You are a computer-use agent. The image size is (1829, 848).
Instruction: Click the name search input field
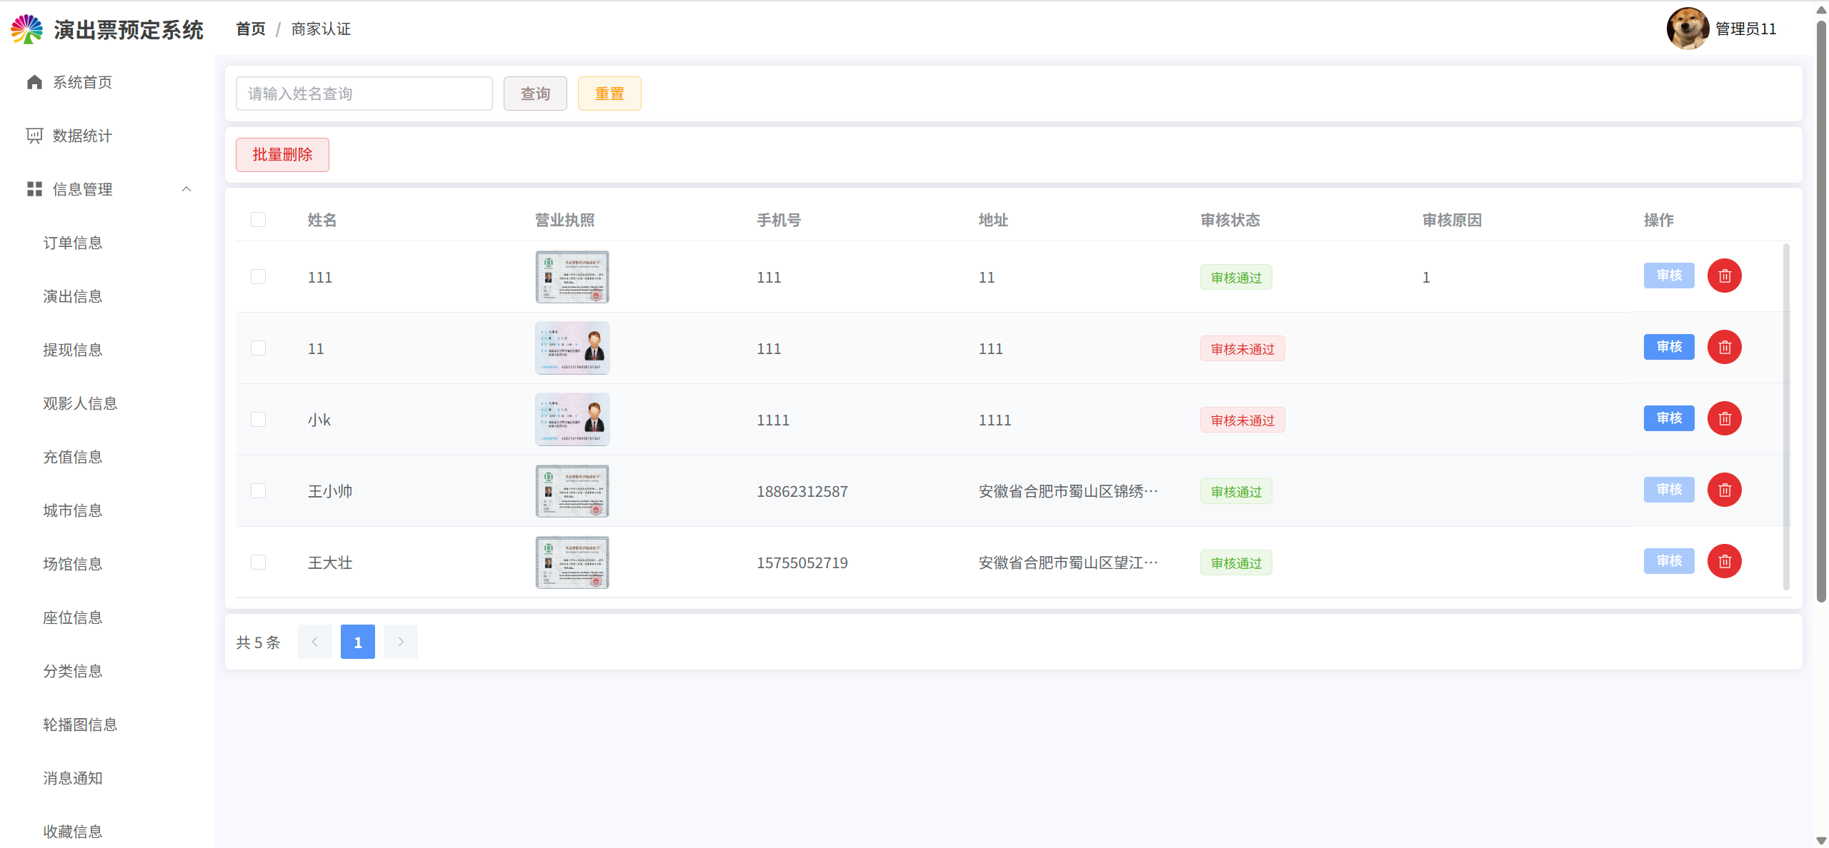[x=364, y=94]
